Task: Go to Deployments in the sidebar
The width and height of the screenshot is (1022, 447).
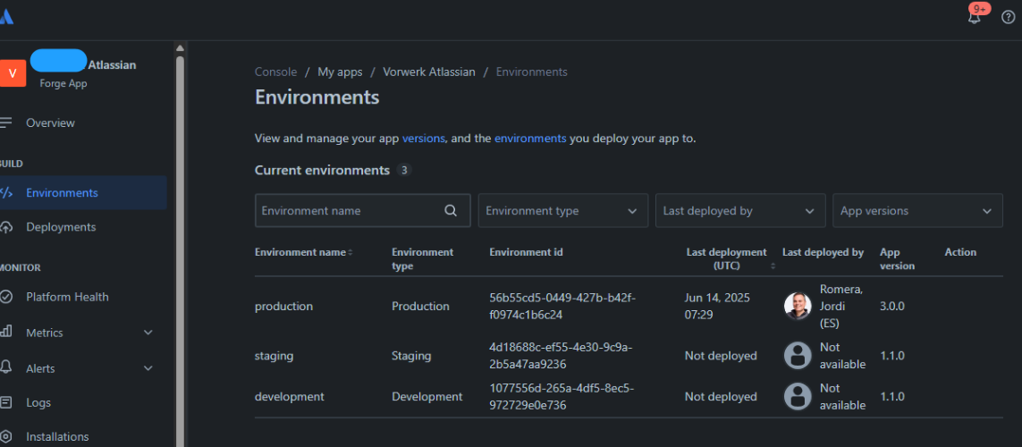Action: point(61,227)
